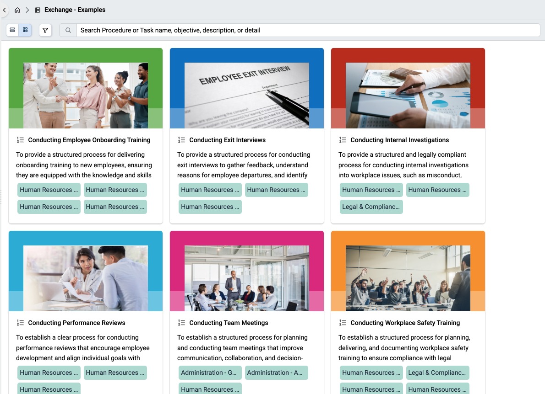The image size is (545, 394).
Task: Click the Workplace Safety Training raised-hands thumbnail
Action: pos(408,278)
